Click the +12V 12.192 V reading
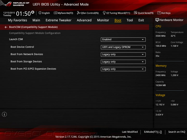Viewport: 187px width, 140px height. point(160,105)
